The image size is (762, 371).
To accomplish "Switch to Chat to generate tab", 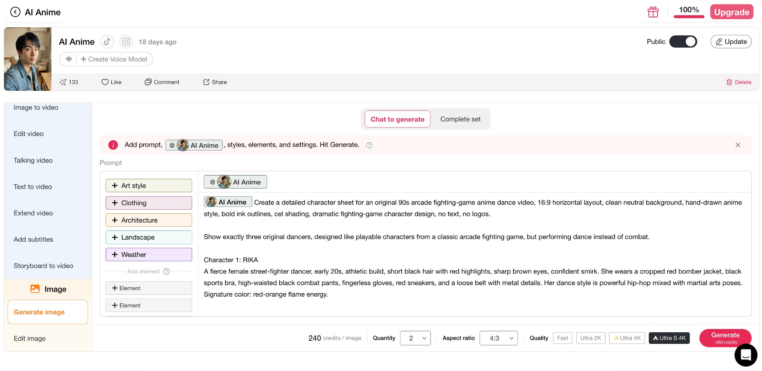I will click(x=397, y=119).
